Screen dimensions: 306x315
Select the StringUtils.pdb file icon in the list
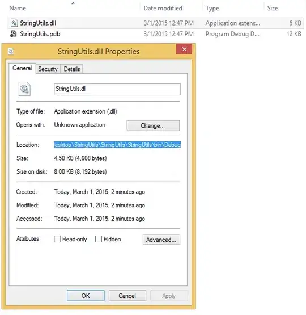point(14,33)
